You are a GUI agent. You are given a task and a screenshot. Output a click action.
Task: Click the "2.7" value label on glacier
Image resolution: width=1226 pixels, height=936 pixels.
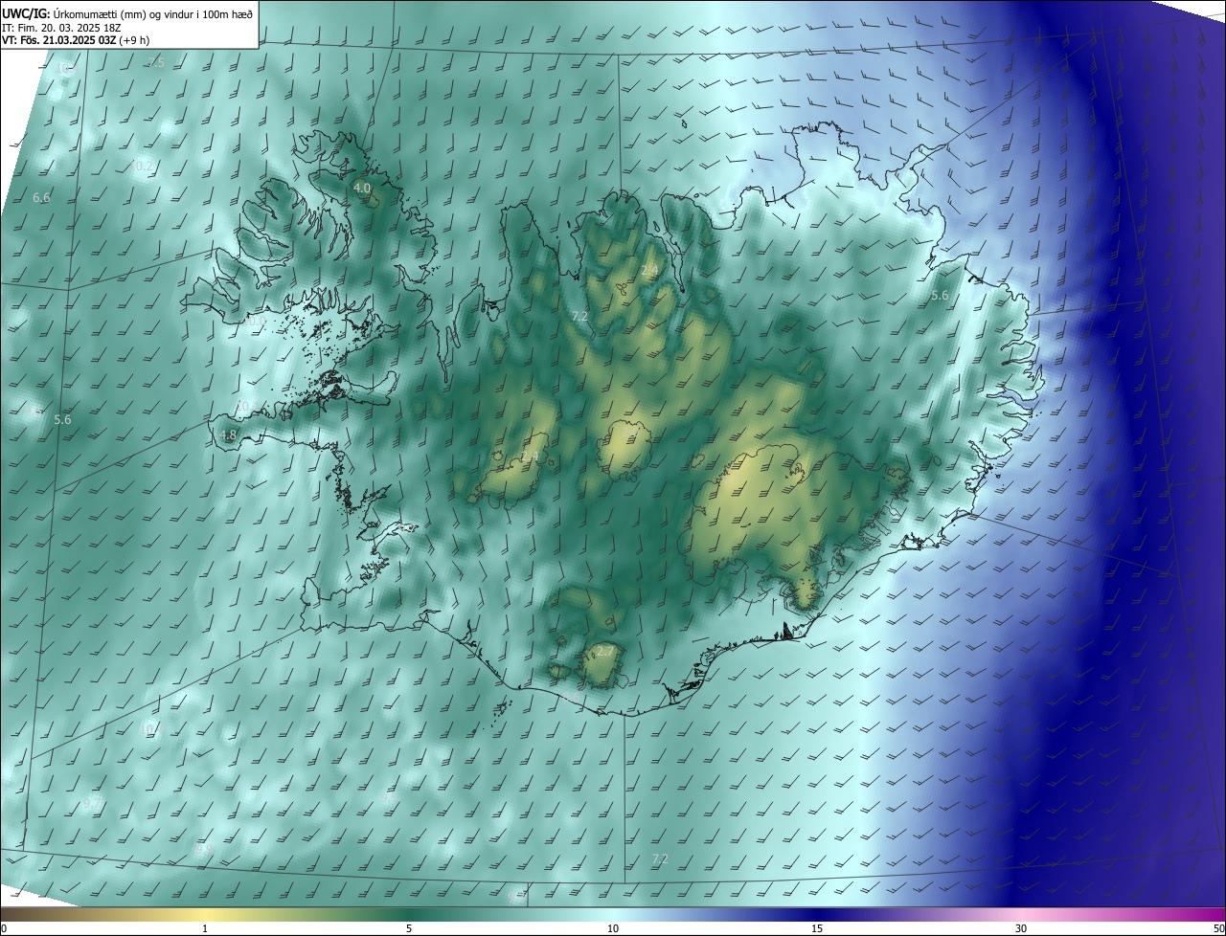coord(604,651)
